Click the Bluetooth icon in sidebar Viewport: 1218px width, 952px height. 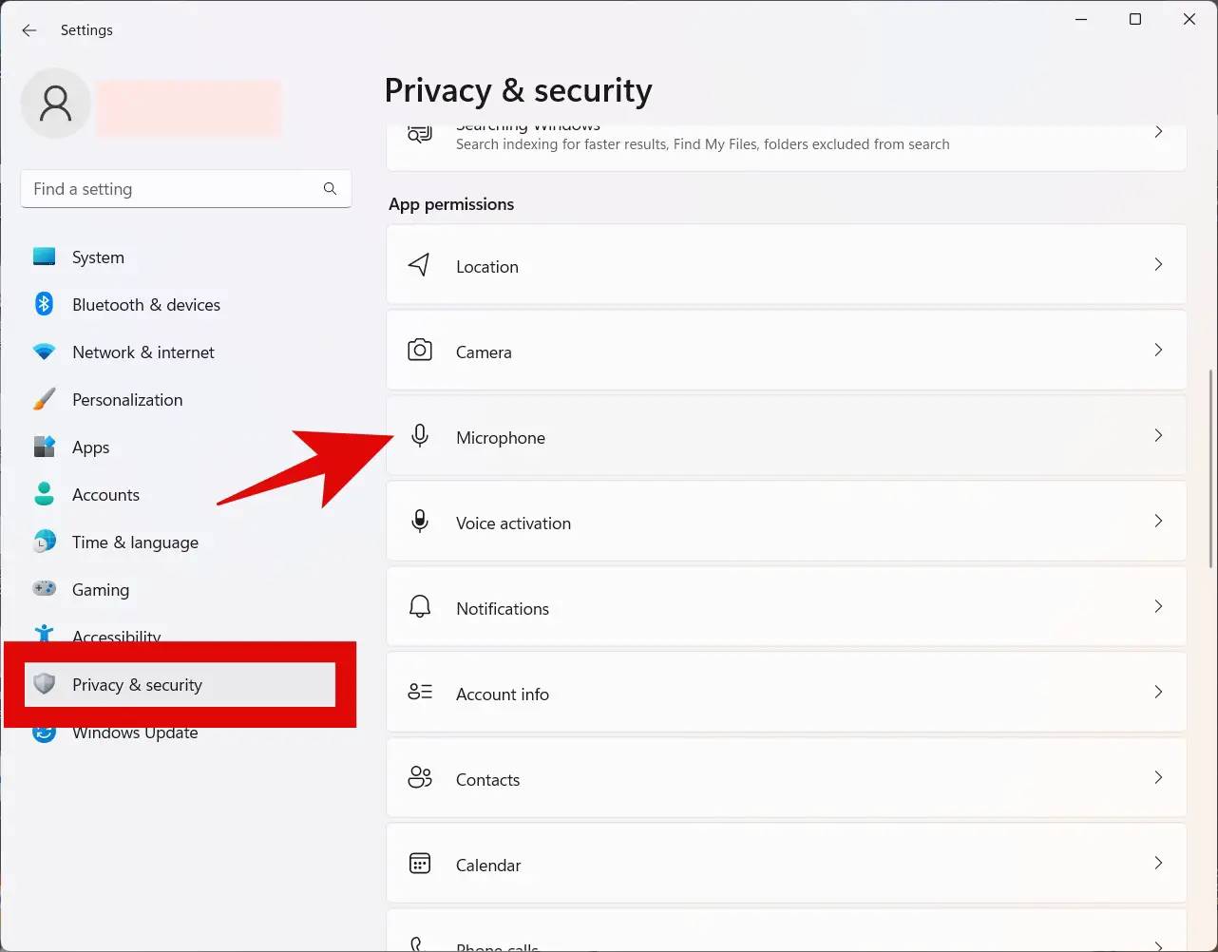coord(45,304)
